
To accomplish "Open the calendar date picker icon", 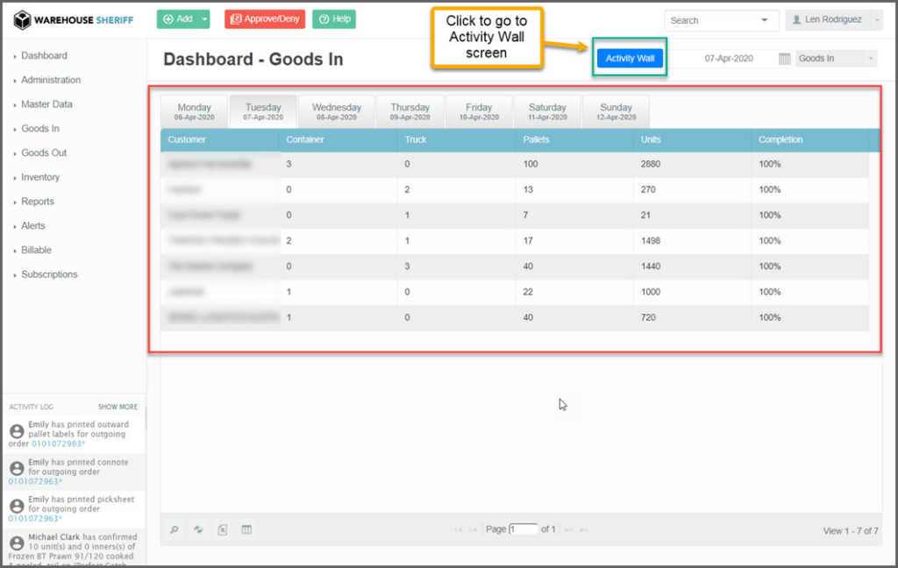I will coord(784,59).
